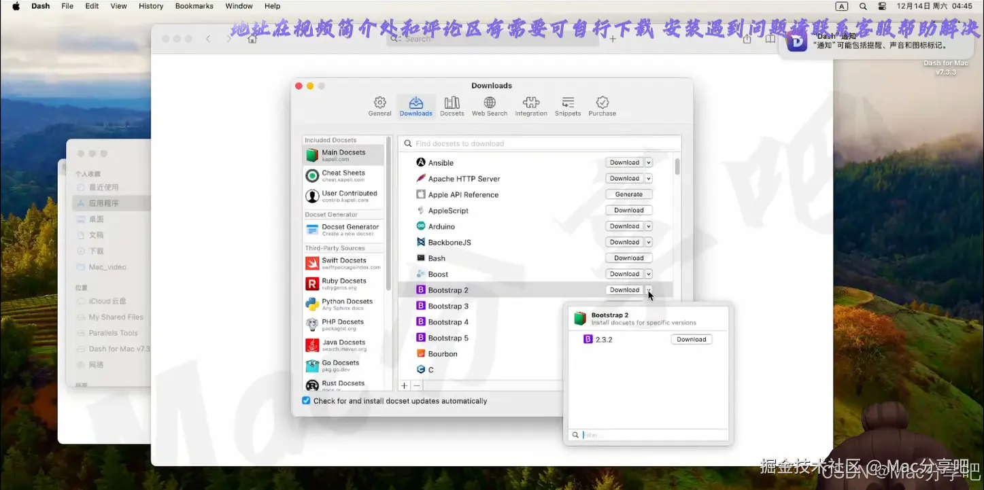
Task: Generate the Apple API Reference docset
Action: click(x=629, y=194)
